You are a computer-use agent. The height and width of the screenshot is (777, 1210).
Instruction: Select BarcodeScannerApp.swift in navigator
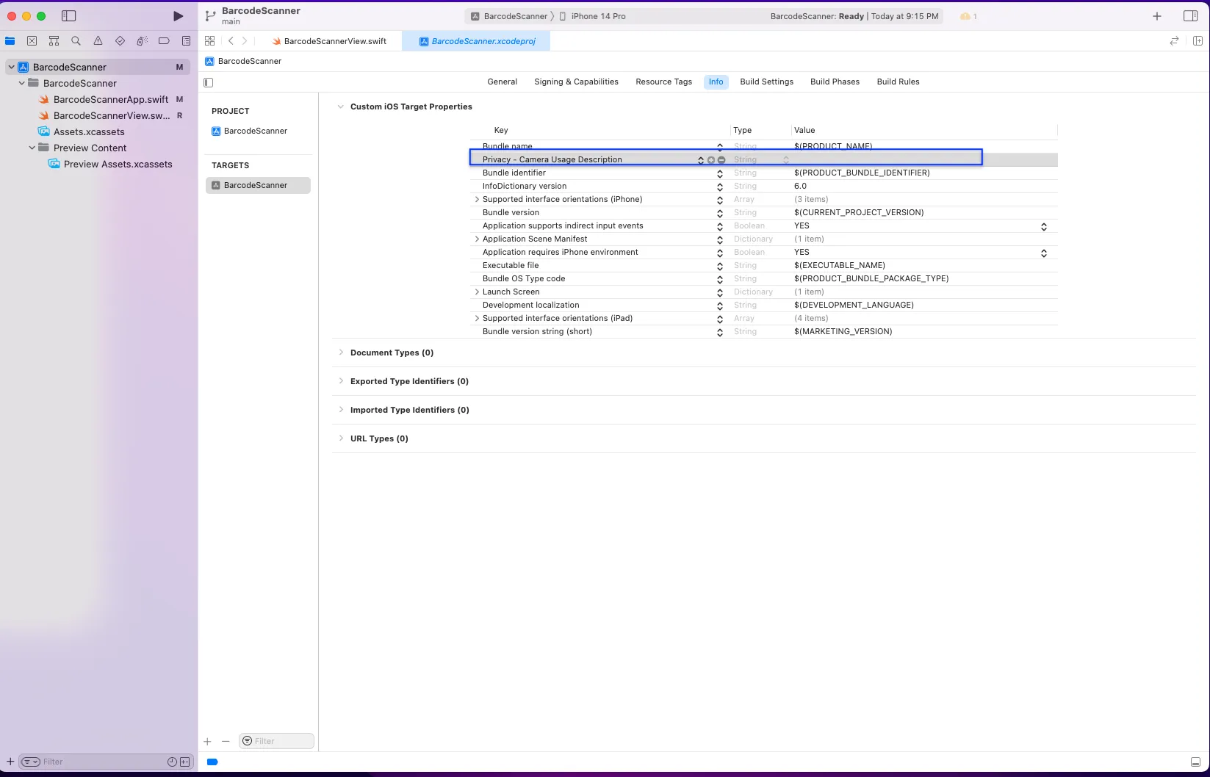point(111,99)
